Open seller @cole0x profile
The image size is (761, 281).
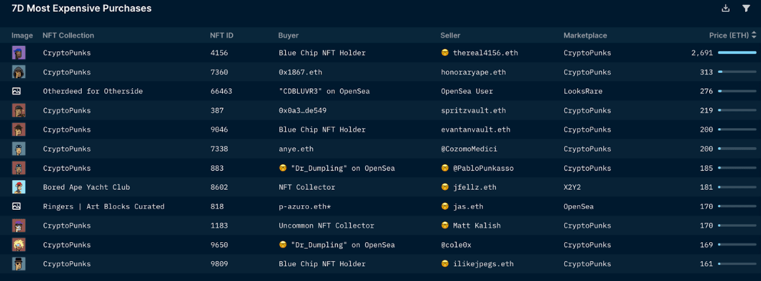coord(456,245)
